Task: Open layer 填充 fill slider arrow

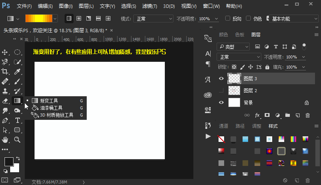Action: pyautogui.click(x=303, y=67)
